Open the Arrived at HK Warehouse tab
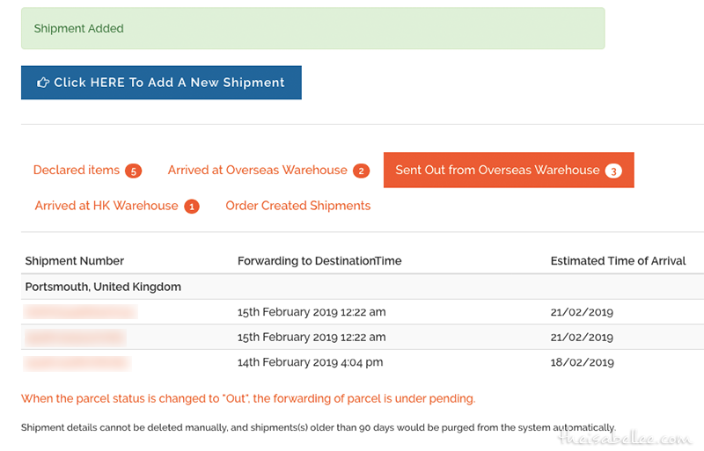Image resolution: width=704 pixels, height=451 pixels. pyautogui.click(x=117, y=206)
